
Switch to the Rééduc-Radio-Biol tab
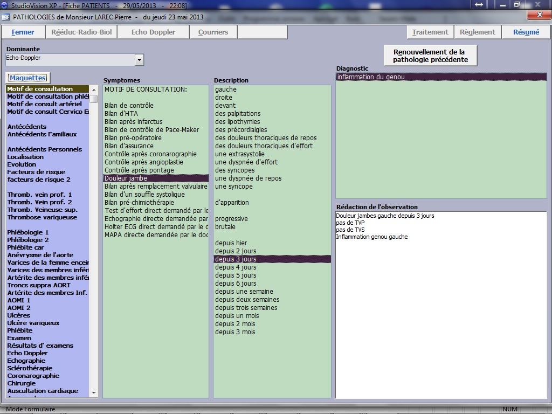click(x=81, y=32)
